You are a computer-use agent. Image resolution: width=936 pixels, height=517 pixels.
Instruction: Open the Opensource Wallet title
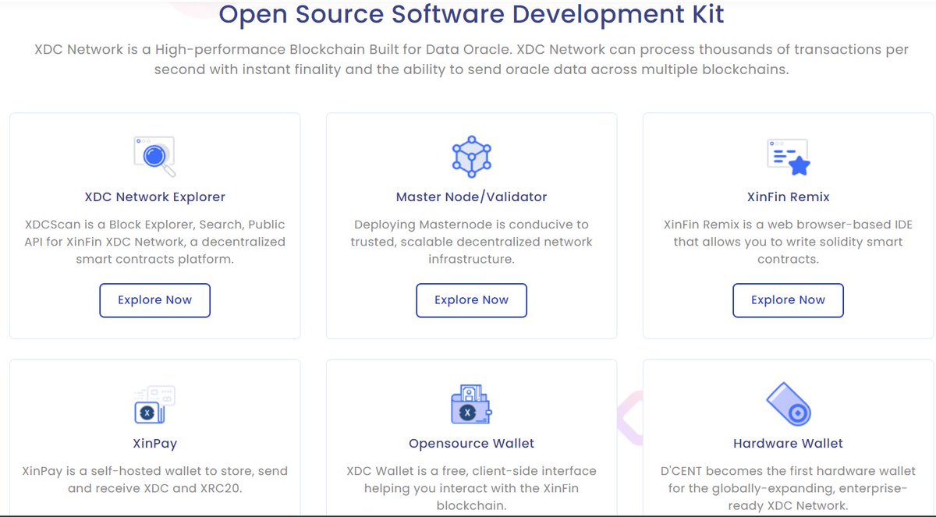(x=471, y=444)
